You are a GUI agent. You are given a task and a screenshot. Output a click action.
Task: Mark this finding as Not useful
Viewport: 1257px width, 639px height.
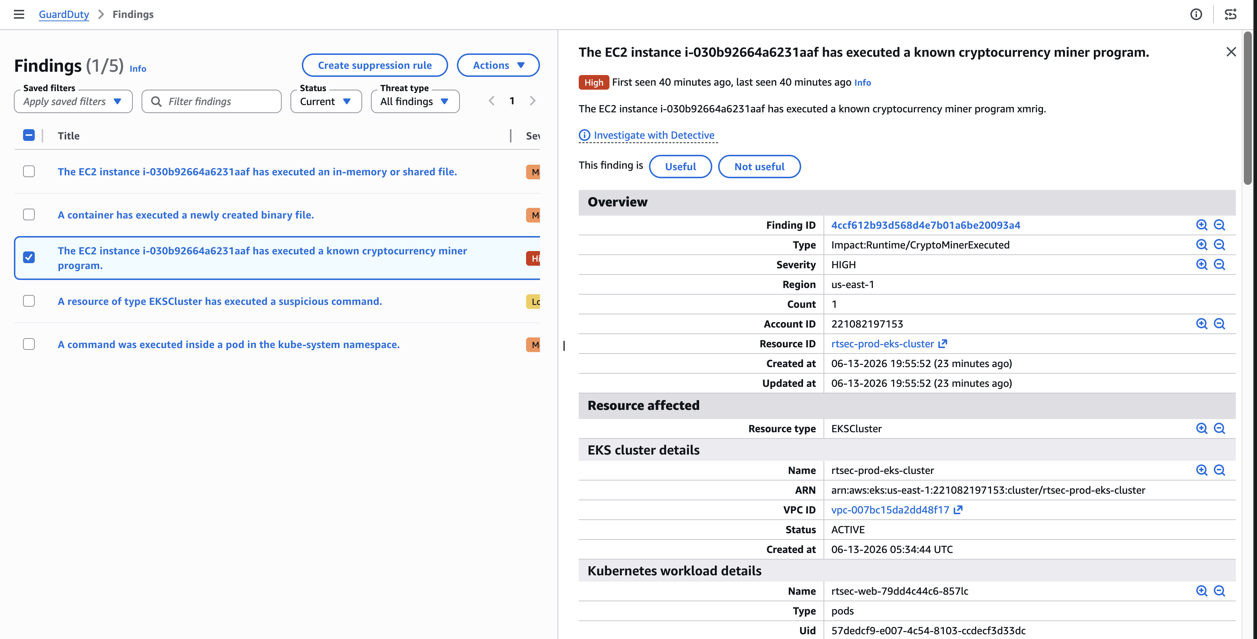click(x=759, y=167)
